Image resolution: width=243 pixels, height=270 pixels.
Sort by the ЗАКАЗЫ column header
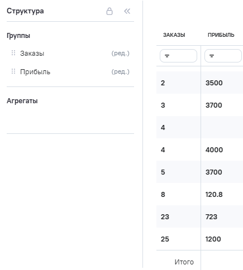pos(174,35)
